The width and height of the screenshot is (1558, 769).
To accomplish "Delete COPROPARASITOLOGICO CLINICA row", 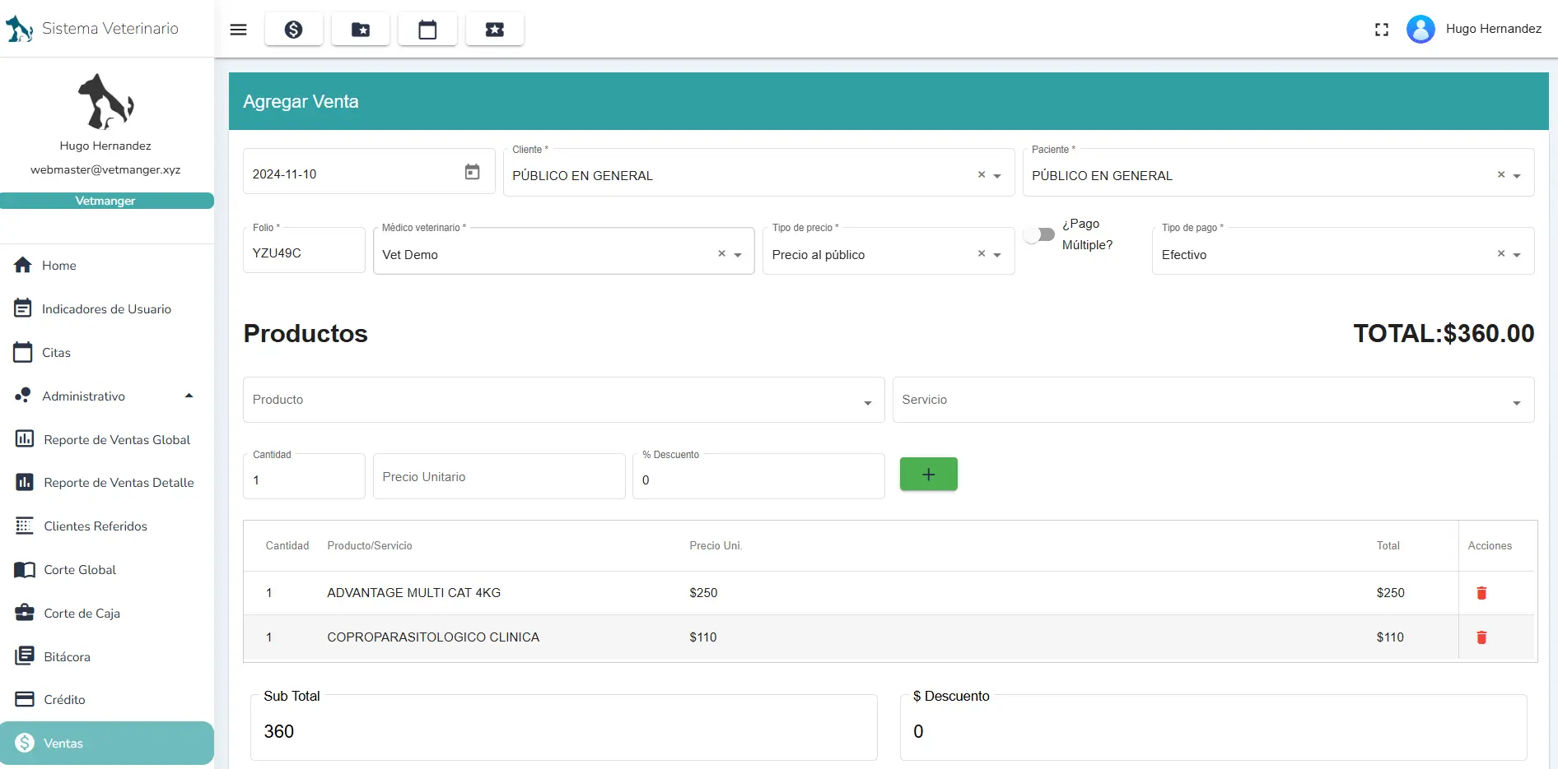I will (x=1481, y=637).
